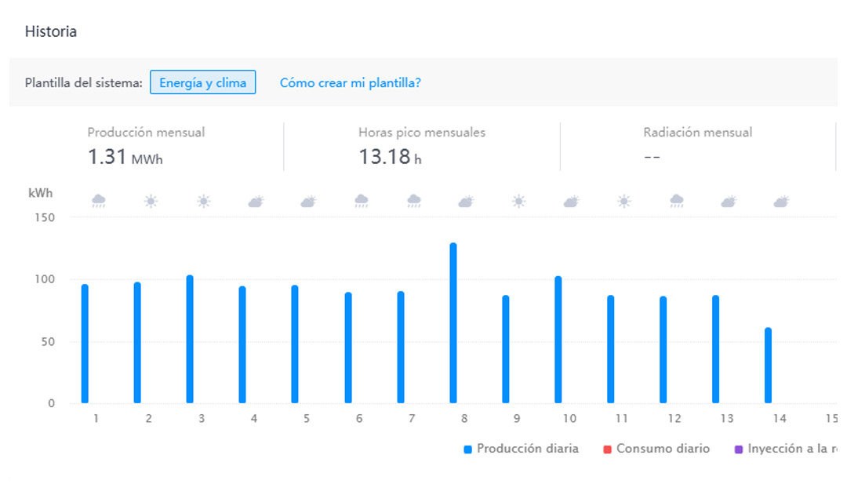Viewport: 847px width, 484px height.
Task: Select the production bar for day 10
Action: (558, 340)
